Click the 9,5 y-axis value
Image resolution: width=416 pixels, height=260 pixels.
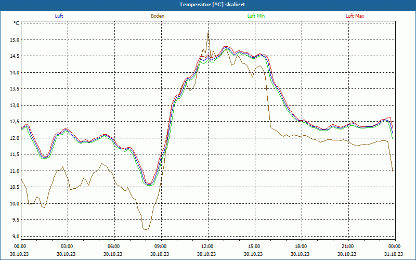(16, 220)
